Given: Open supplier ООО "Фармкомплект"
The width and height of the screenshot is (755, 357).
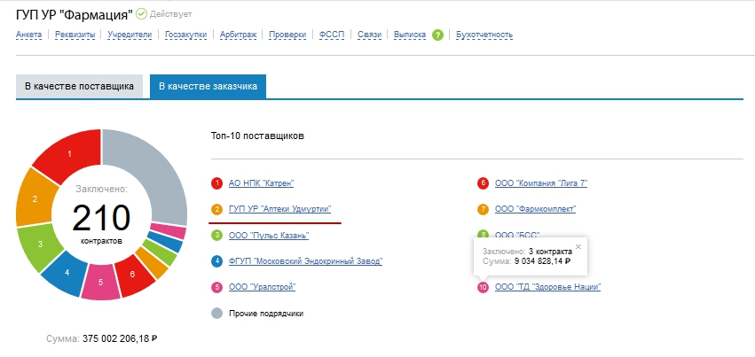Looking at the screenshot, I should (536, 209).
